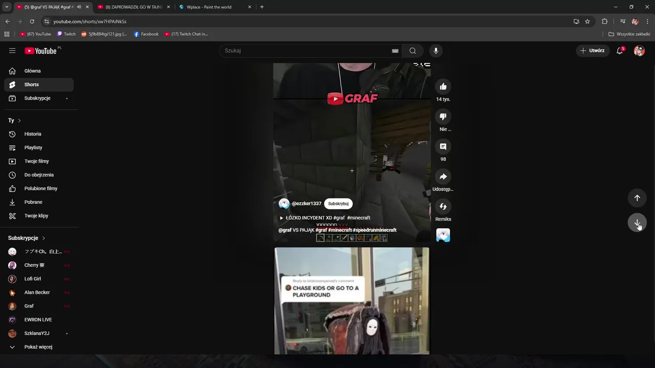
Task: Click the Utwórz create button
Action: pyautogui.click(x=593, y=51)
